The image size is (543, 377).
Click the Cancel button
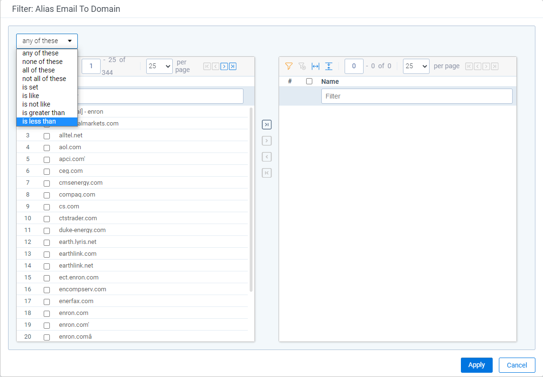click(517, 365)
